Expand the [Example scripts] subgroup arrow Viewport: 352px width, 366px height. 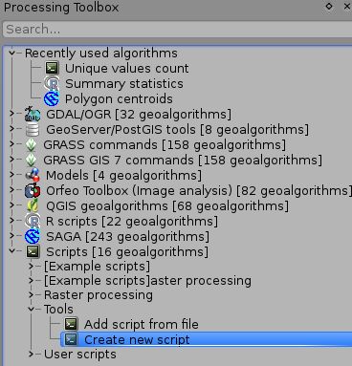pyautogui.click(x=32, y=266)
